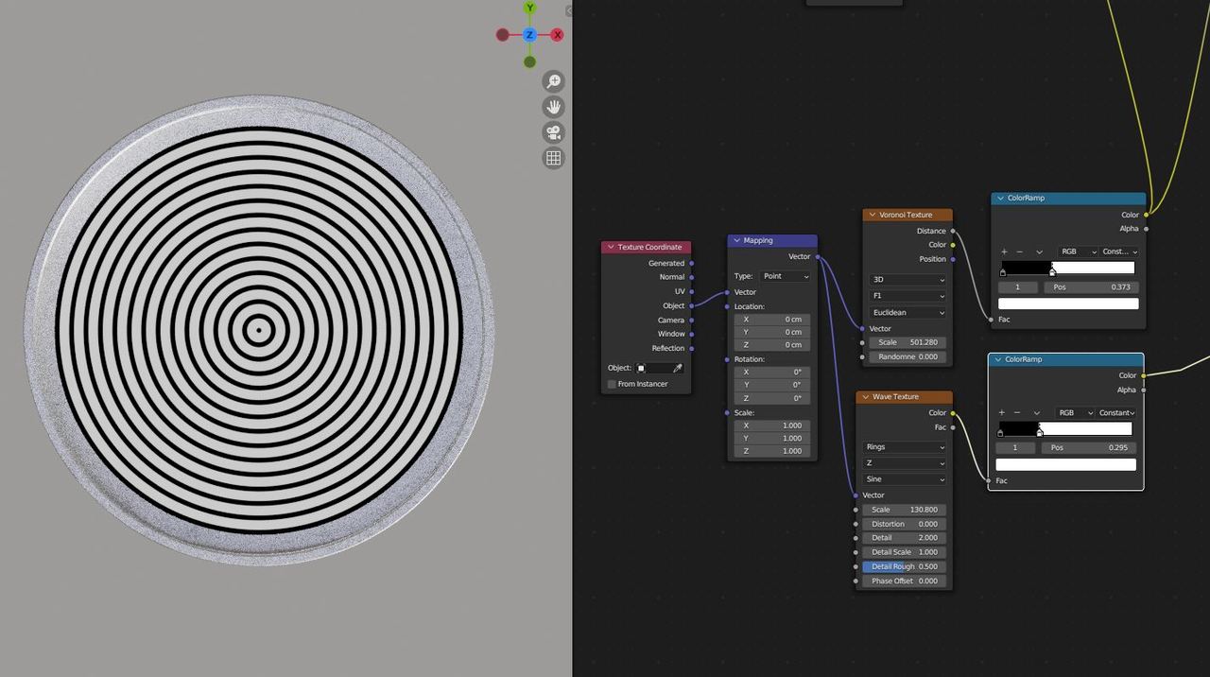Open lower ColorRamp Constant interpolation dropdown
The height and width of the screenshot is (677, 1210).
1116,412
